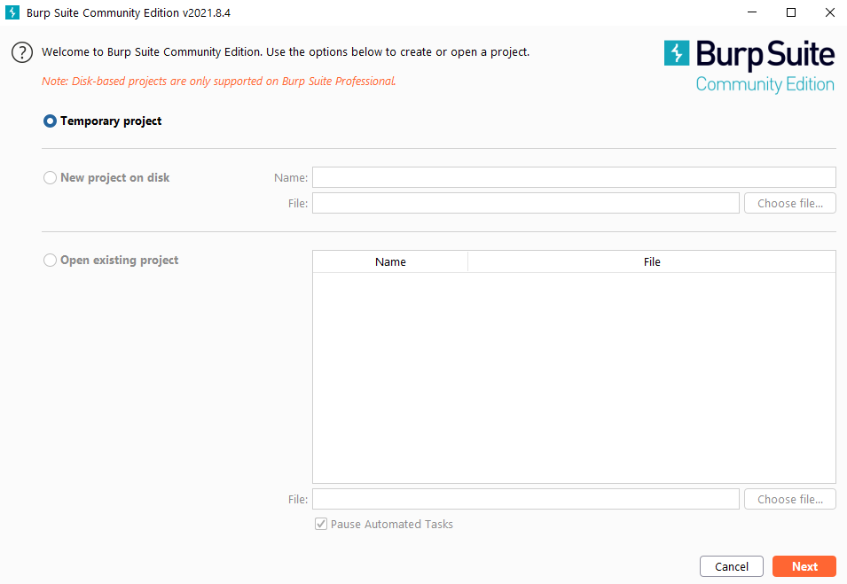Click the empty existing projects table area

[574, 378]
